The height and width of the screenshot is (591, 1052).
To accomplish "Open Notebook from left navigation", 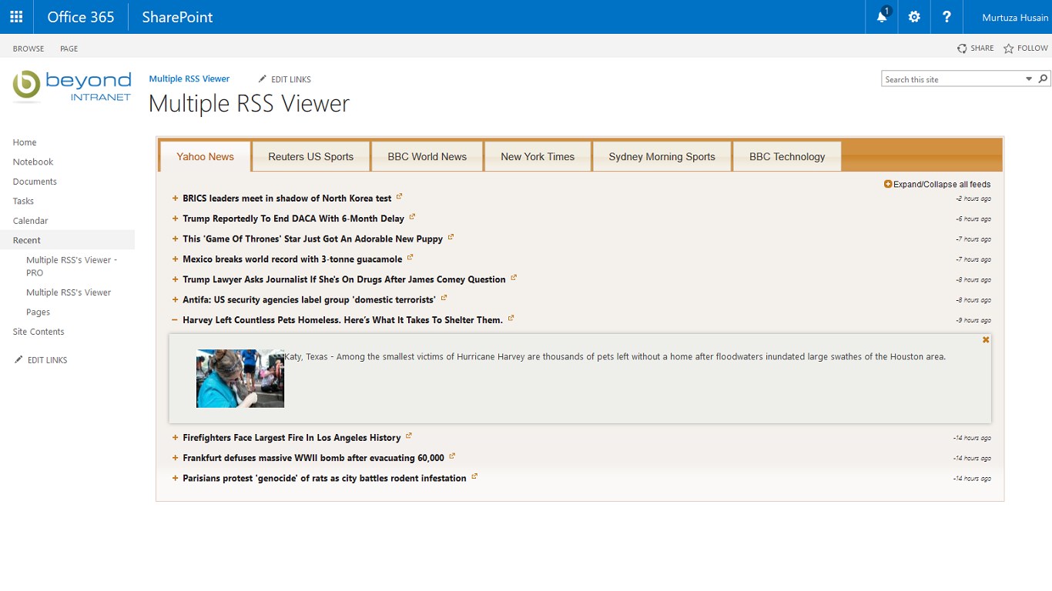I will click(x=33, y=162).
